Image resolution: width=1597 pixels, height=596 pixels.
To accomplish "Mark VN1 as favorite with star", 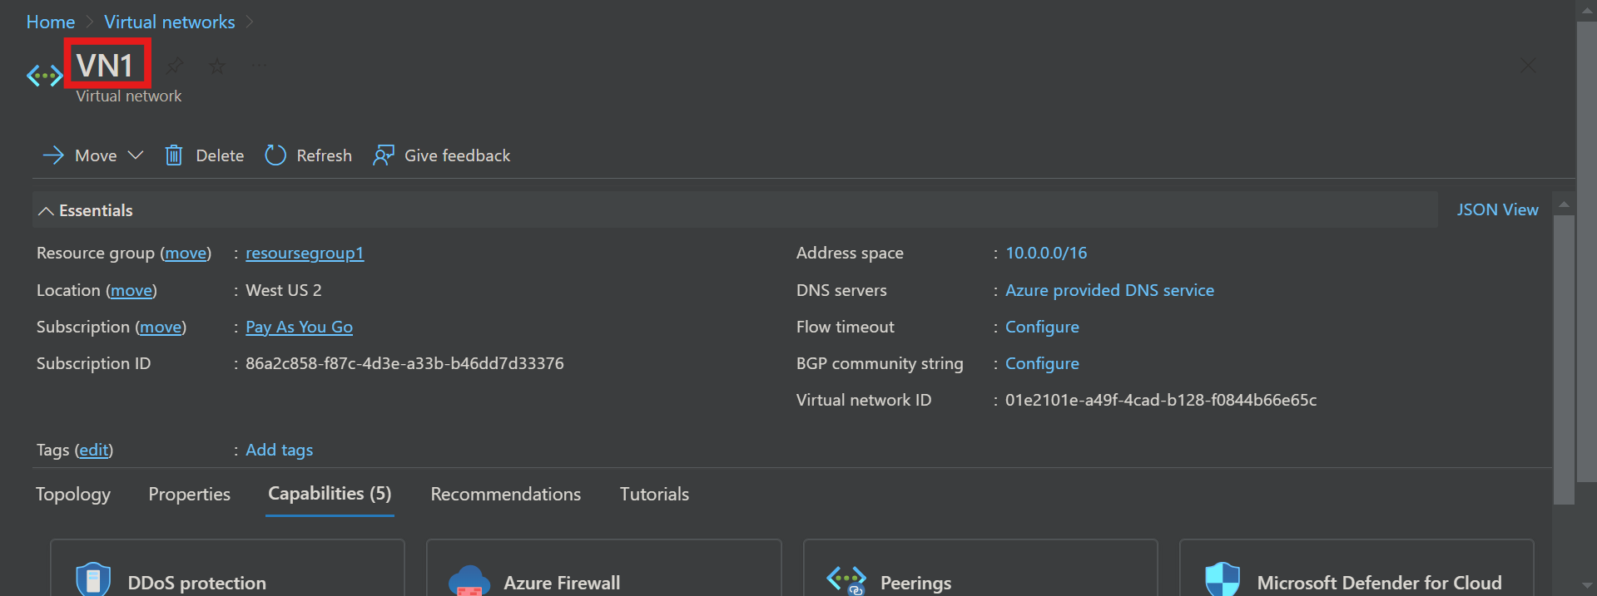I will [x=217, y=65].
